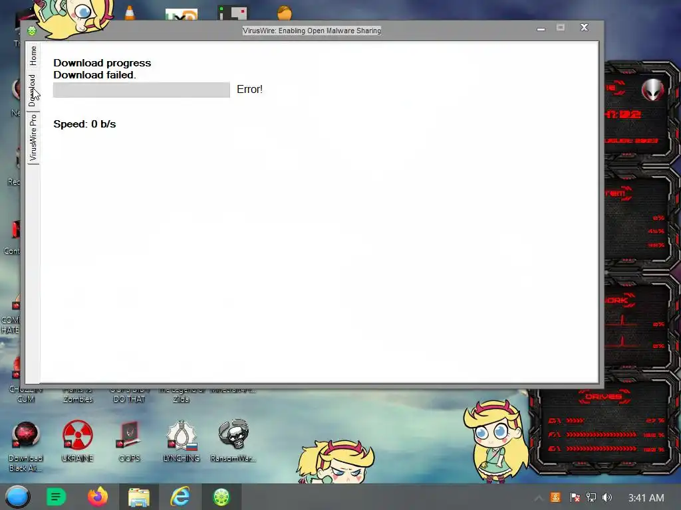The height and width of the screenshot is (510, 681).
Task: Open File Explorer from the taskbar
Action: tap(139, 497)
